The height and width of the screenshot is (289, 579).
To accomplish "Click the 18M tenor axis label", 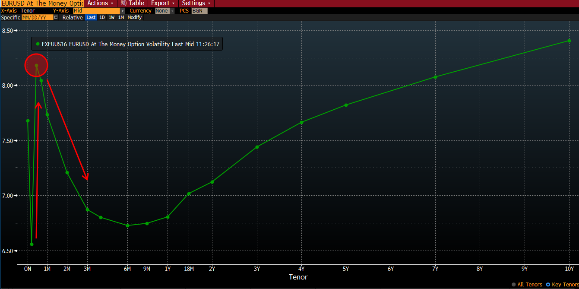I will (189, 269).
